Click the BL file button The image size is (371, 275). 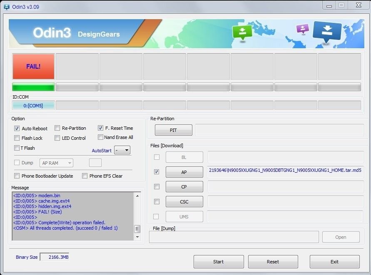pos(184,157)
